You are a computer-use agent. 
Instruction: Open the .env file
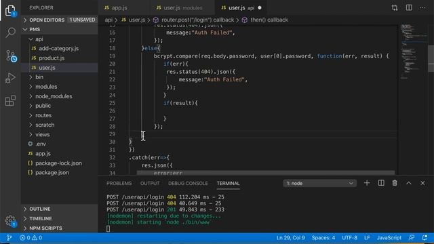coord(59,144)
